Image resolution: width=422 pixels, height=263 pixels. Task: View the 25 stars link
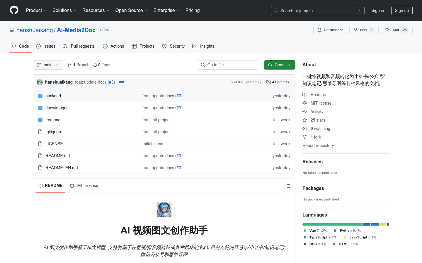pyautogui.click(x=314, y=120)
